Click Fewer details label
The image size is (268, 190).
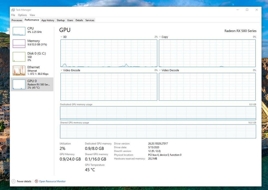[x=24, y=181]
